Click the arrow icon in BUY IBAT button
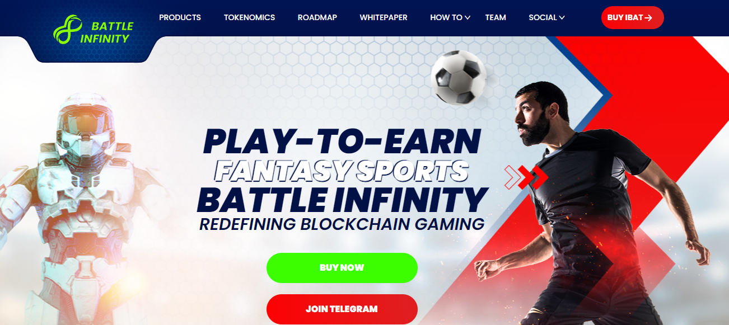Viewport: 729px width, 325px height. coord(648,18)
